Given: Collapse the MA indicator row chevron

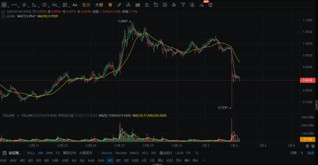Looking at the screenshot, I should click(x=3, y=16).
